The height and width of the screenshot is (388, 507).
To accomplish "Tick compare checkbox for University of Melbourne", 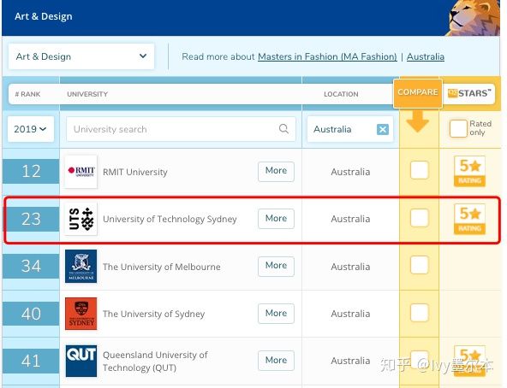I will (420, 265).
